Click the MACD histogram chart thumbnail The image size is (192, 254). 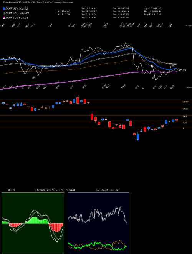click(x=33, y=223)
